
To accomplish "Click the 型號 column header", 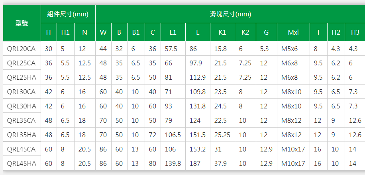I will (22, 23).
